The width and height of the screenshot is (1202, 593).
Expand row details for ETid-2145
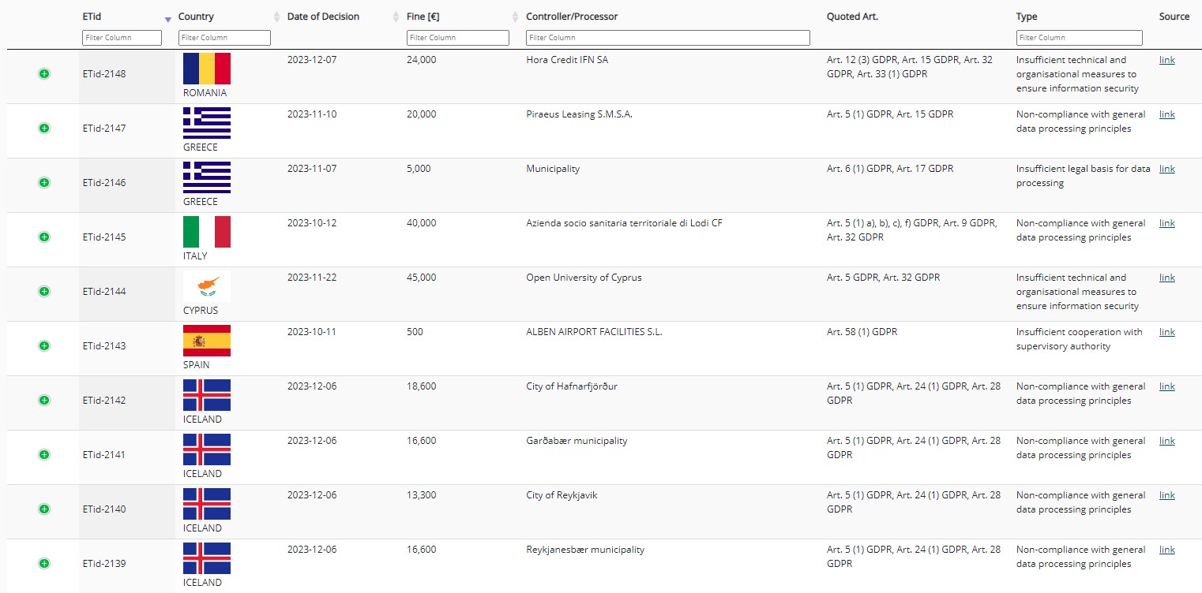[44, 237]
